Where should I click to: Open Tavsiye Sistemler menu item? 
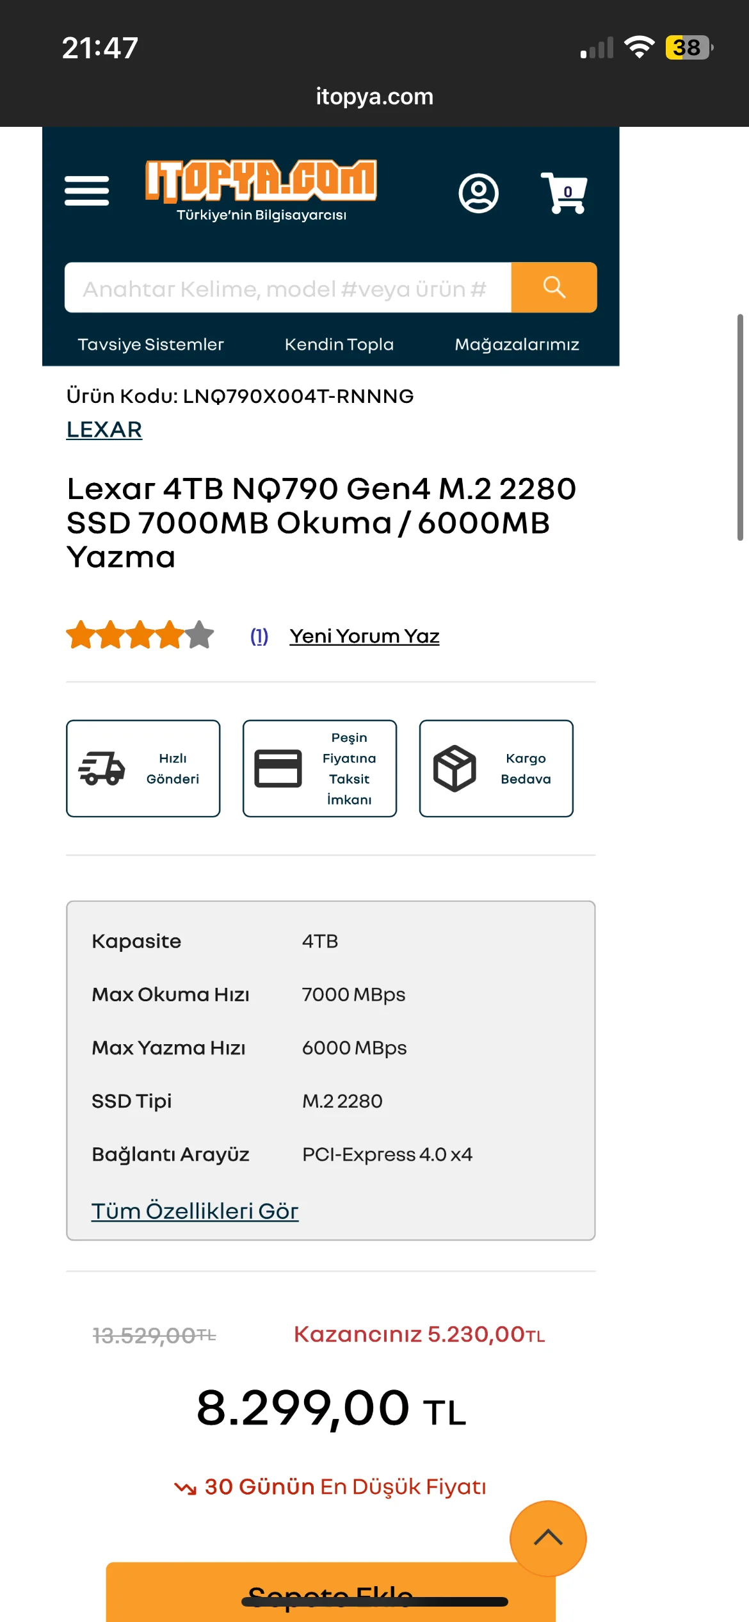click(x=151, y=345)
